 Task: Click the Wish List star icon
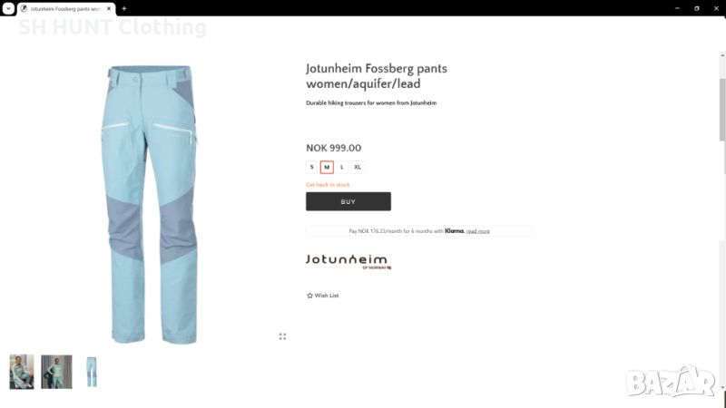(x=309, y=296)
